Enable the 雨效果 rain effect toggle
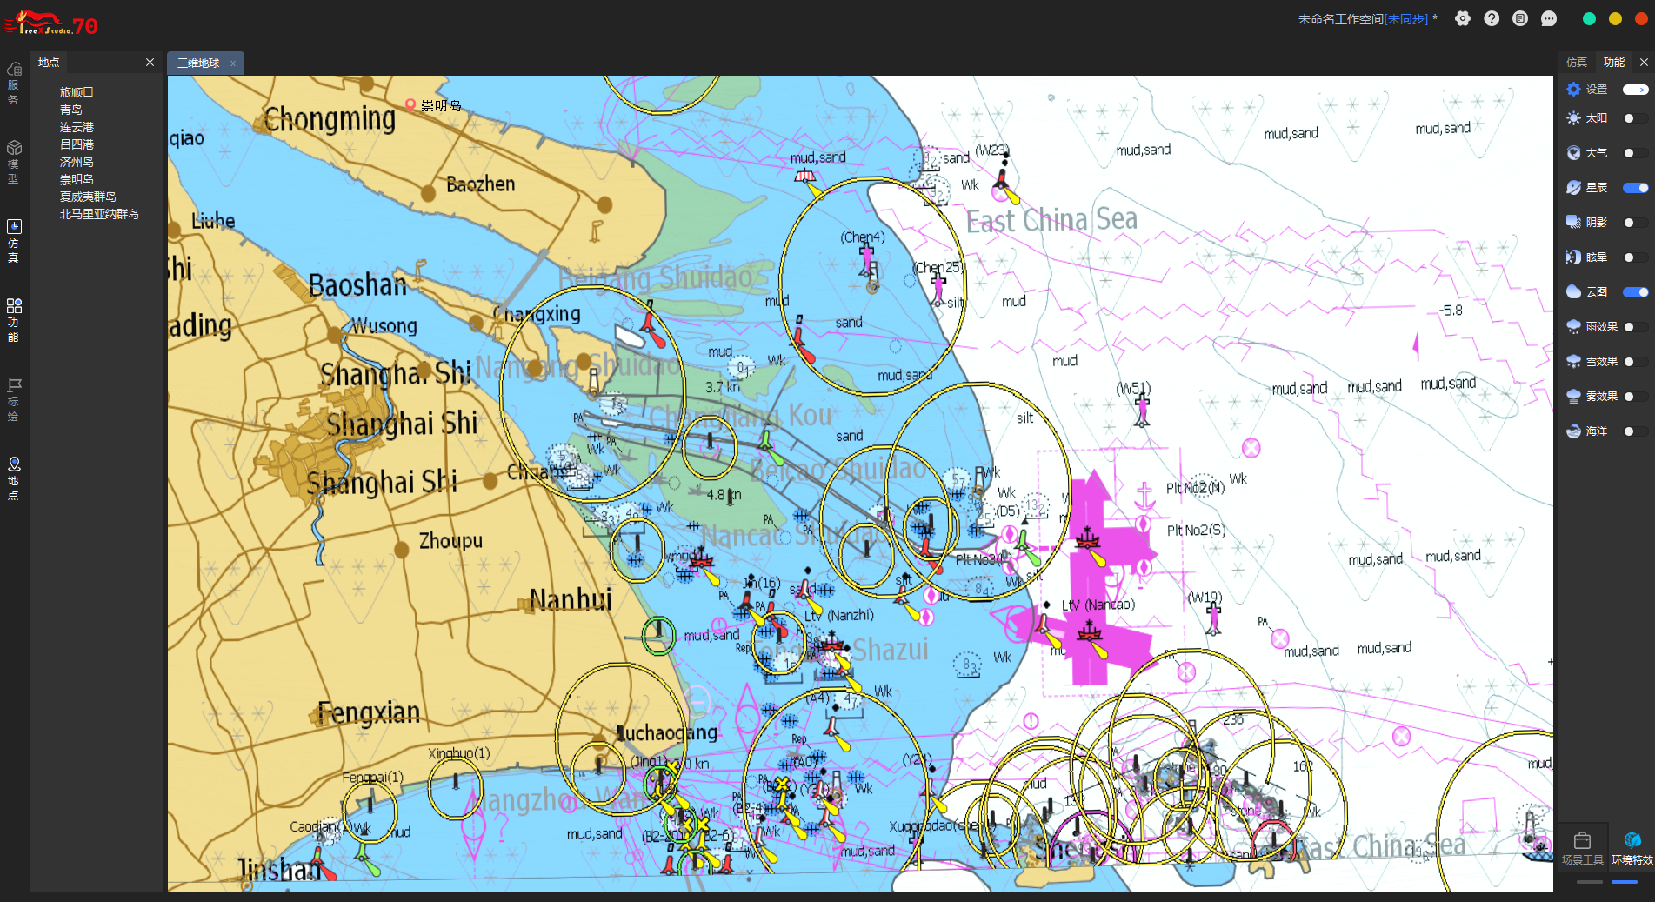1655x902 pixels. (1635, 327)
